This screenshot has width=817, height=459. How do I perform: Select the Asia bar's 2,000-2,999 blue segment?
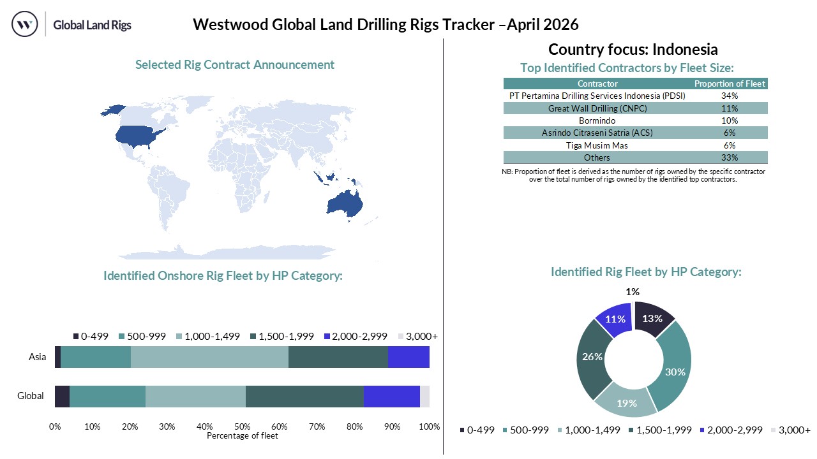[408, 357]
